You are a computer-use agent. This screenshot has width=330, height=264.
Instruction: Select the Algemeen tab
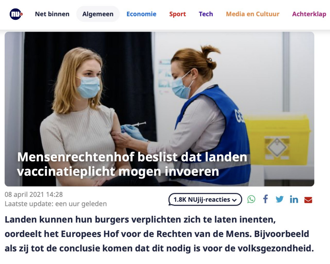98,14
